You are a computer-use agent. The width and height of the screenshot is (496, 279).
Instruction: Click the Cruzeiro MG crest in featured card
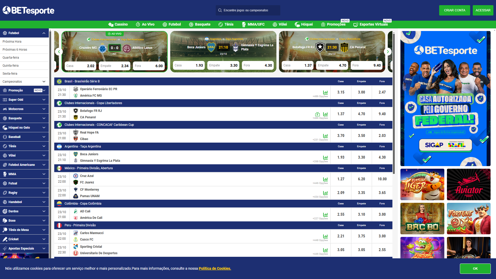[103, 48]
